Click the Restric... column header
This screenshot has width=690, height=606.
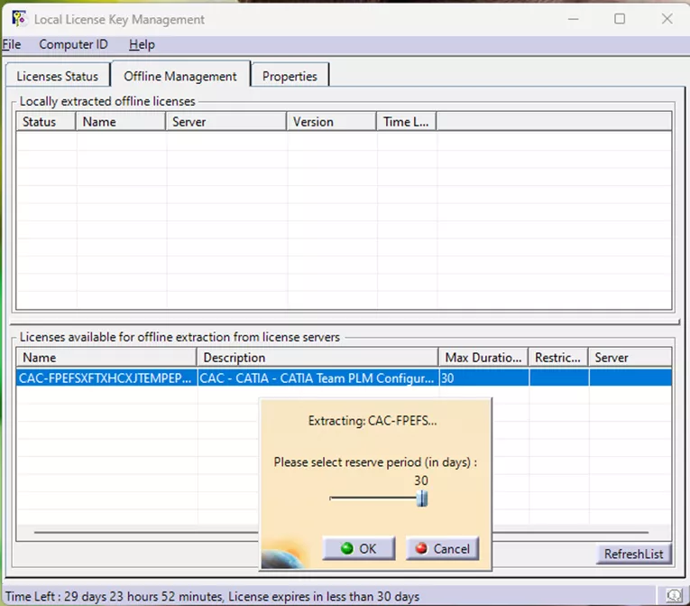pyautogui.click(x=558, y=358)
